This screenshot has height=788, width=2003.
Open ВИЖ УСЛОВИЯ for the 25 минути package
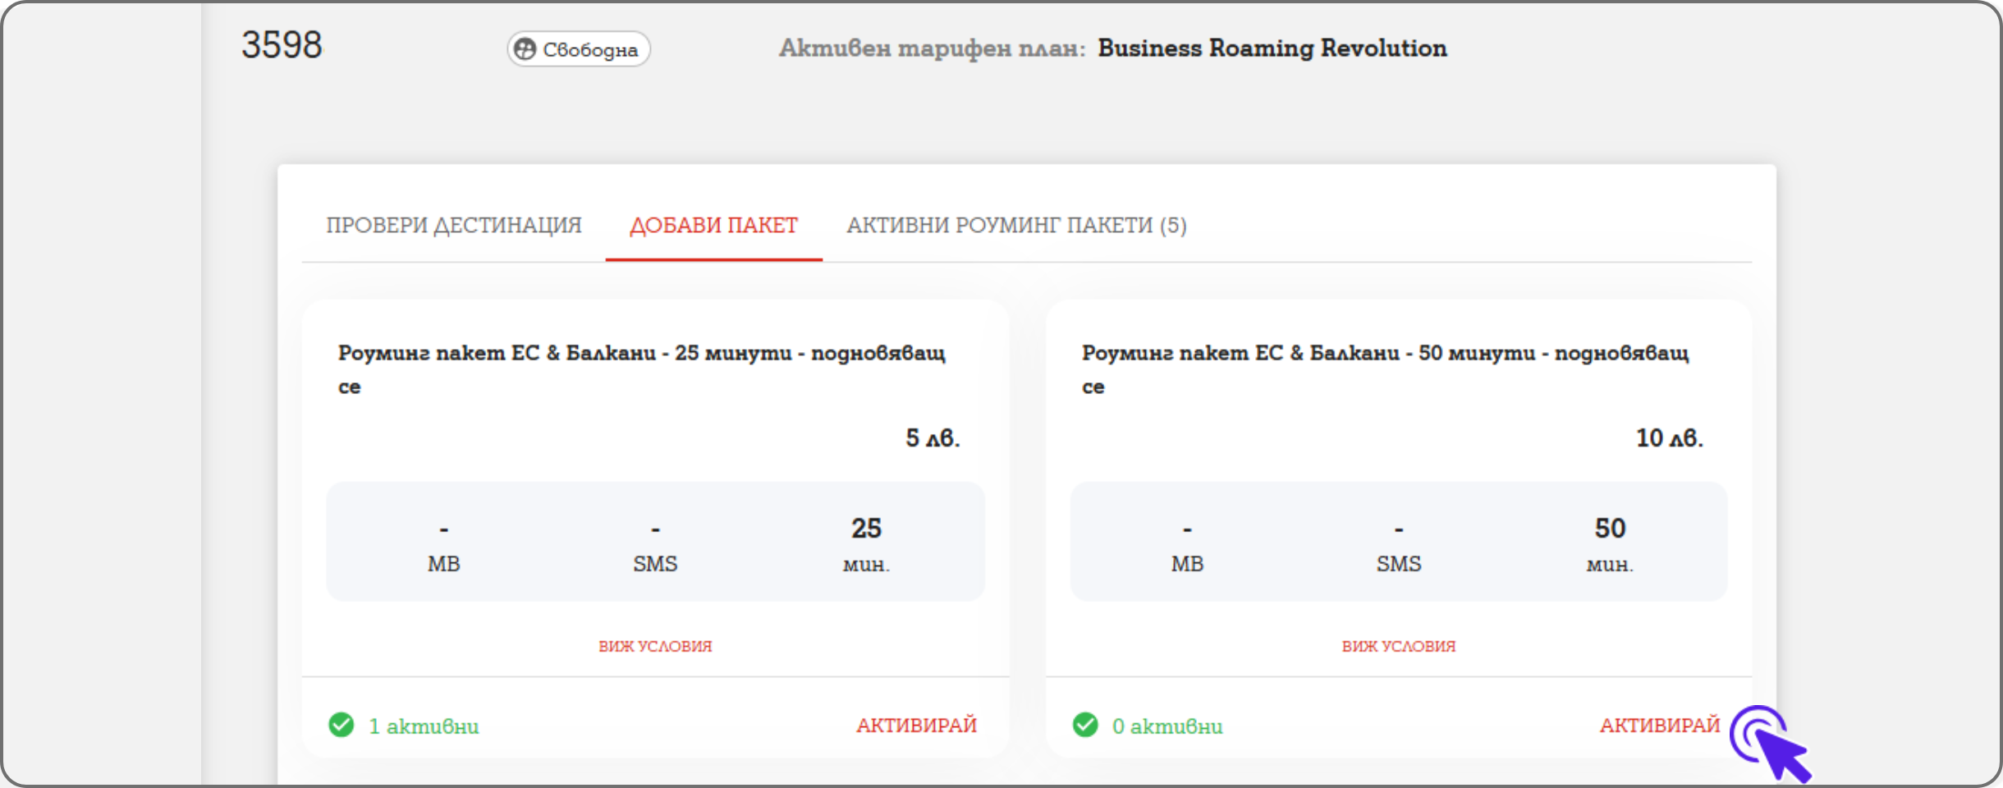[x=655, y=646]
